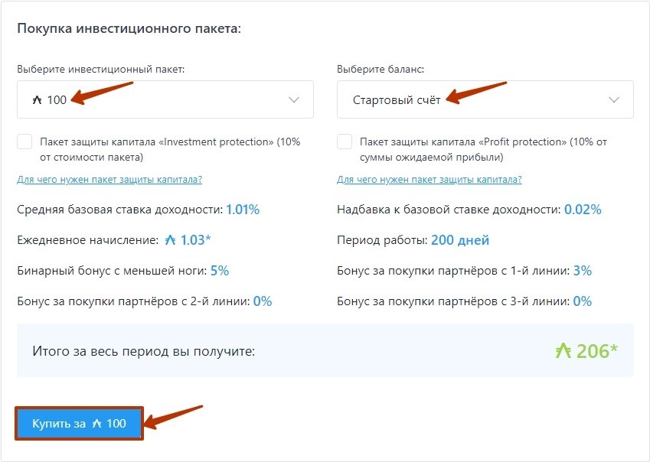Click the 5% binary bonus value

click(220, 271)
